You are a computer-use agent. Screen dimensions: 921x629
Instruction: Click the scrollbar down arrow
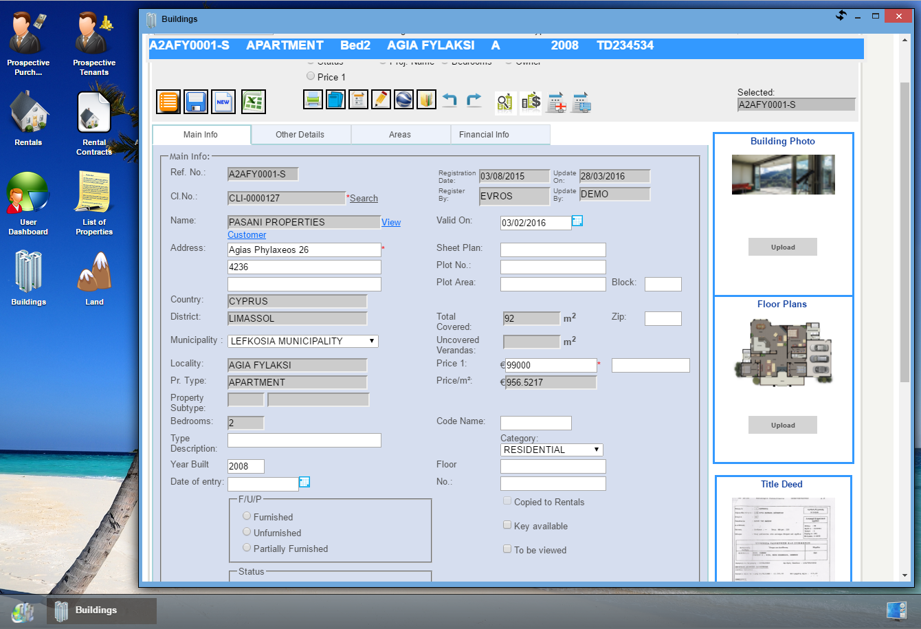tap(905, 575)
